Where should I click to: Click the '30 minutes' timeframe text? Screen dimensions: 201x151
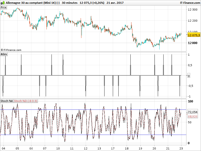click(70, 3)
